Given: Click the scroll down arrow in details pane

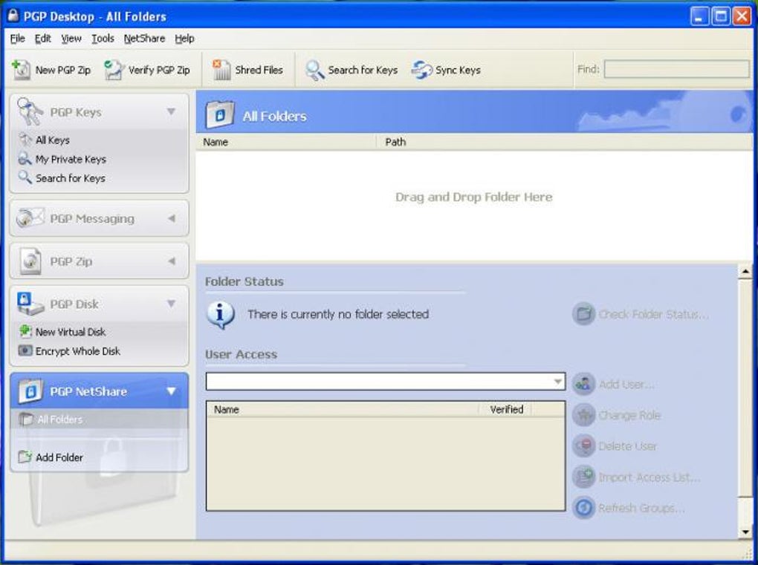Looking at the screenshot, I should 745,532.
